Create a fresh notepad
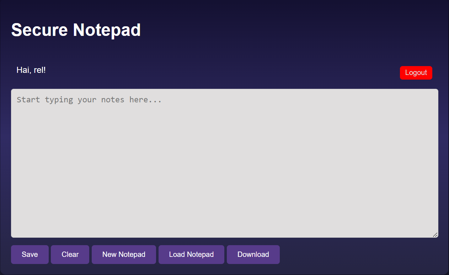The image size is (449, 275). (123, 254)
